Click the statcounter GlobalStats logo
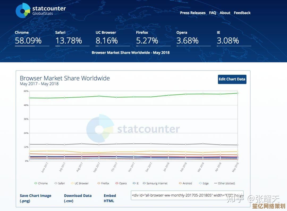 click(x=41, y=11)
